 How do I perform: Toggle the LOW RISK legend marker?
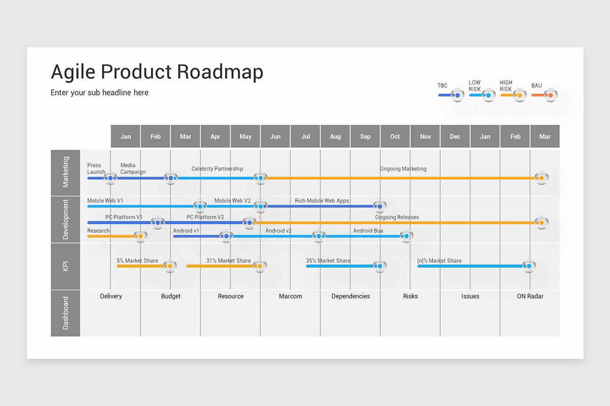pos(488,95)
